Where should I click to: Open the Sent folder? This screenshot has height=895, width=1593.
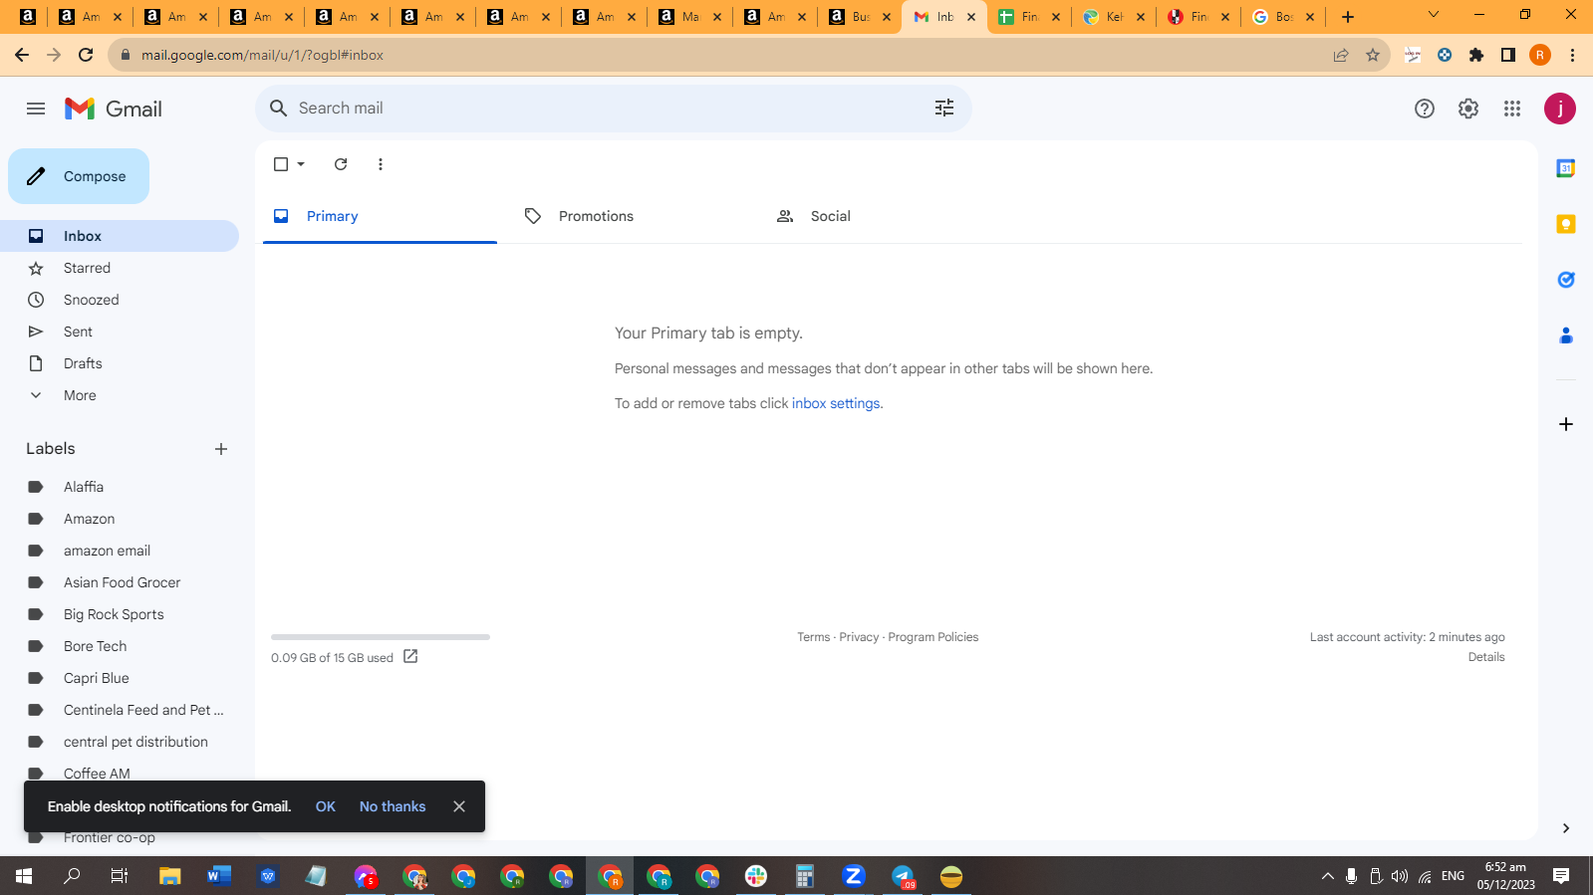pos(120,332)
